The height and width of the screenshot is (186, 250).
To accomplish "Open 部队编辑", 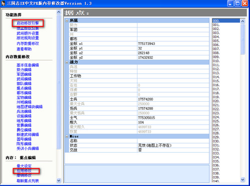I will pyautogui.click(x=24, y=84).
